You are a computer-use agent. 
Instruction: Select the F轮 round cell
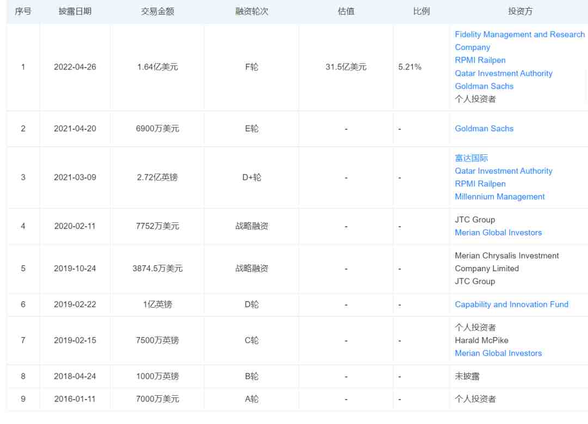(252, 67)
